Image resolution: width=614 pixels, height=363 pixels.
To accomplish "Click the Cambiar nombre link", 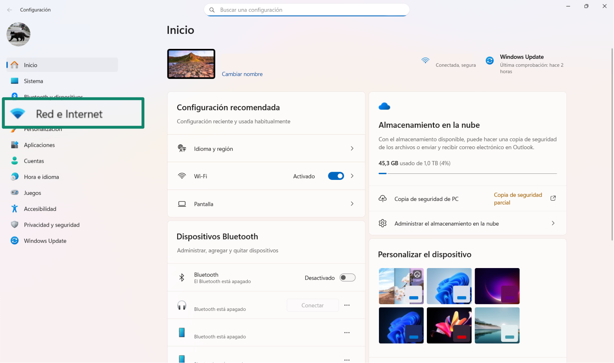I will (x=242, y=74).
